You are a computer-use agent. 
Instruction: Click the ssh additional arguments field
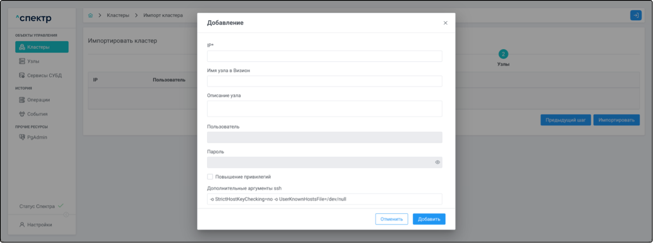coord(324,199)
